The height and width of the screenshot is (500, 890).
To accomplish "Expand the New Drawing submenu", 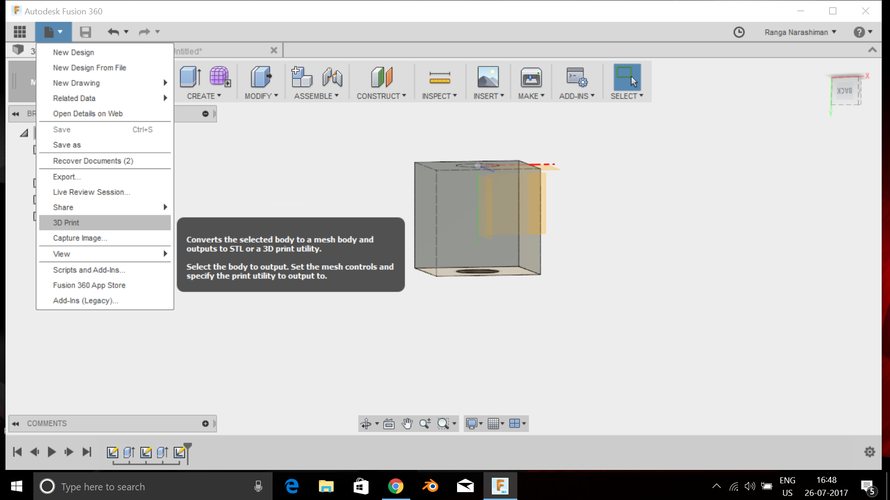I will 165,83.
